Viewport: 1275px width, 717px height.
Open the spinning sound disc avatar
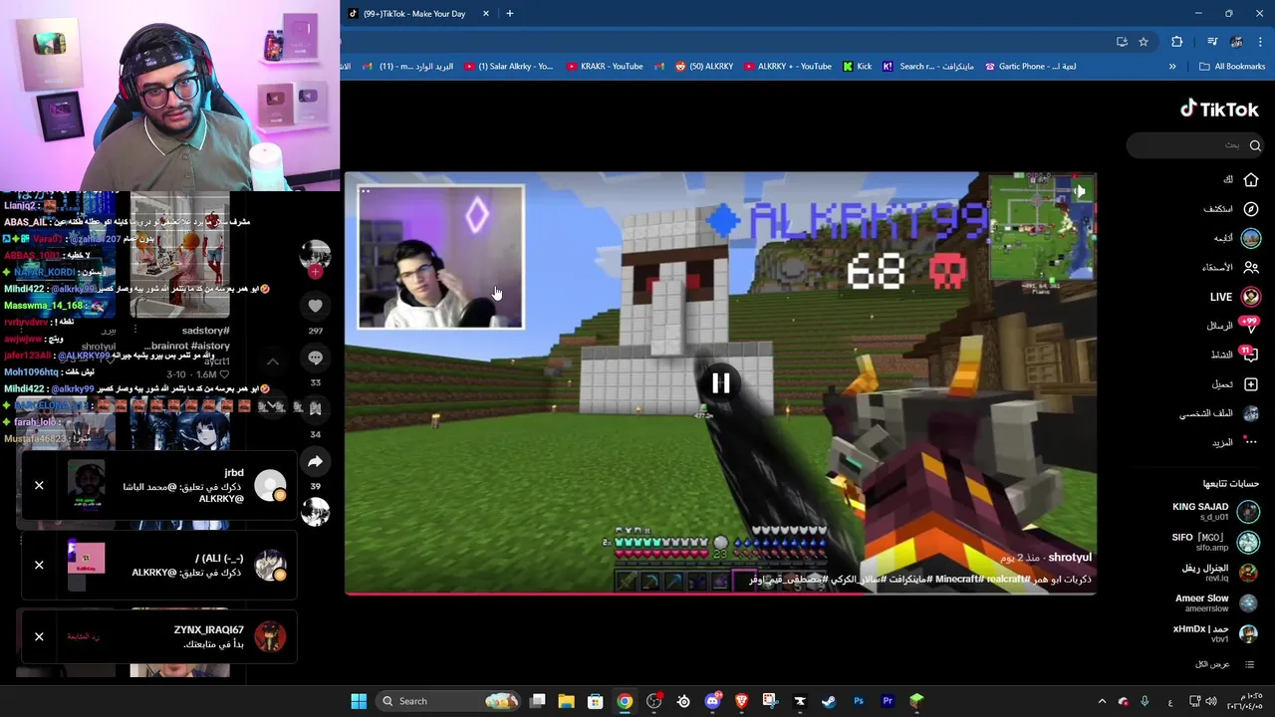pos(315,512)
